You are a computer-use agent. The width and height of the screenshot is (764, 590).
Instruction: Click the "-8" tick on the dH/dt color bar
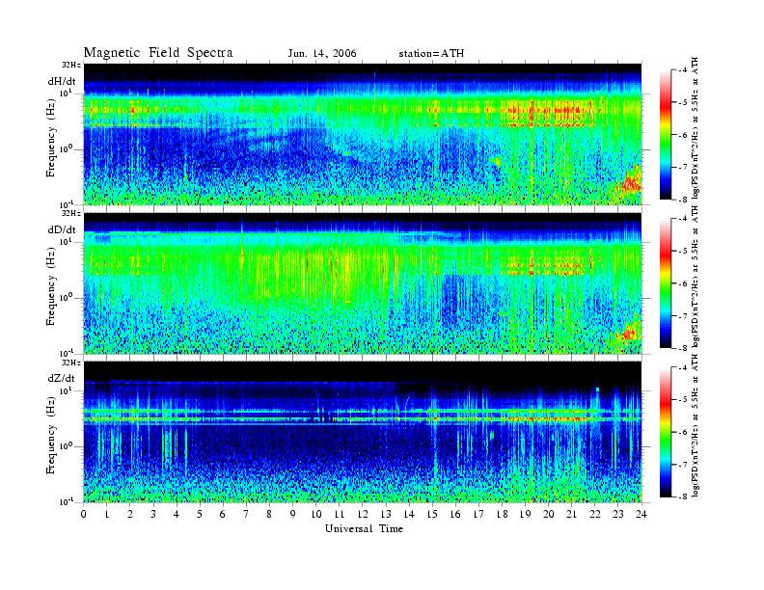(681, 200)
